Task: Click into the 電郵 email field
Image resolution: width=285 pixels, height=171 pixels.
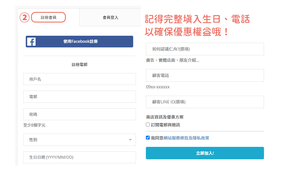Action: [x=79, y=97]
